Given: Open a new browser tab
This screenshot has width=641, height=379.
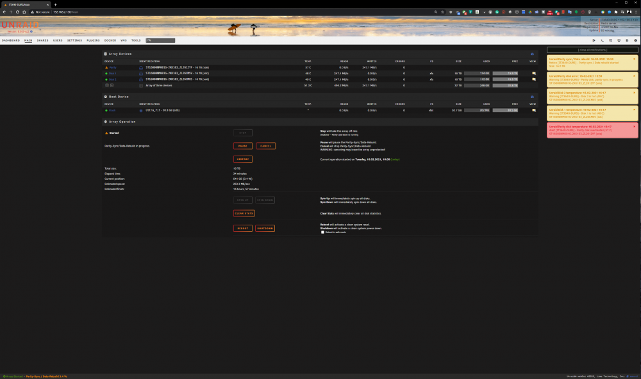Looking at the screenshot, I should (56, 4).
